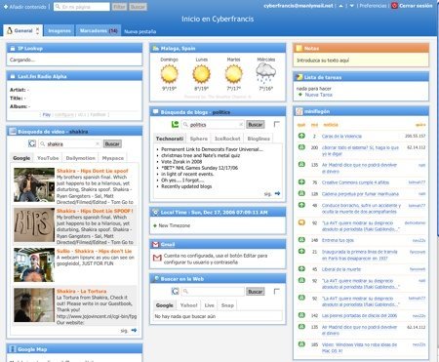The width and height of the screenshot is (439, 362).
Task: Click the up arrow next to account email
Action: tap(340, 6)
